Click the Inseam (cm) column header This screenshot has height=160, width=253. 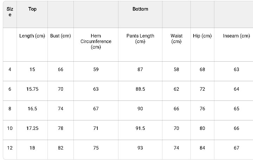pyautogui.click(x=236, y=36)
